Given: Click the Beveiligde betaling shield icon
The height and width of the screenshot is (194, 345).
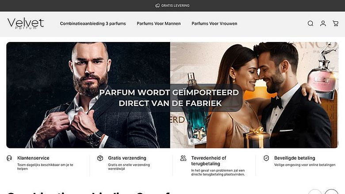Looking at the screenshot, I should (266, 158).
